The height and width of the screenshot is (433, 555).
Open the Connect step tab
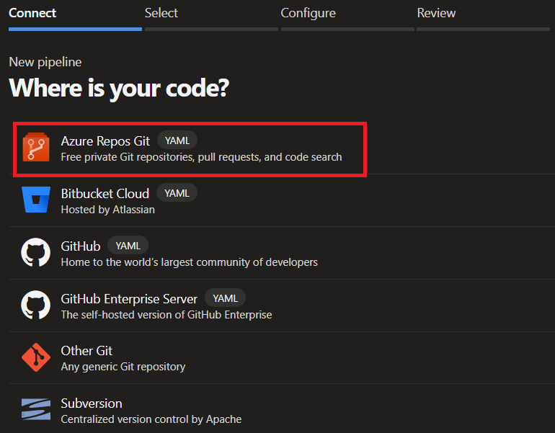32,13
